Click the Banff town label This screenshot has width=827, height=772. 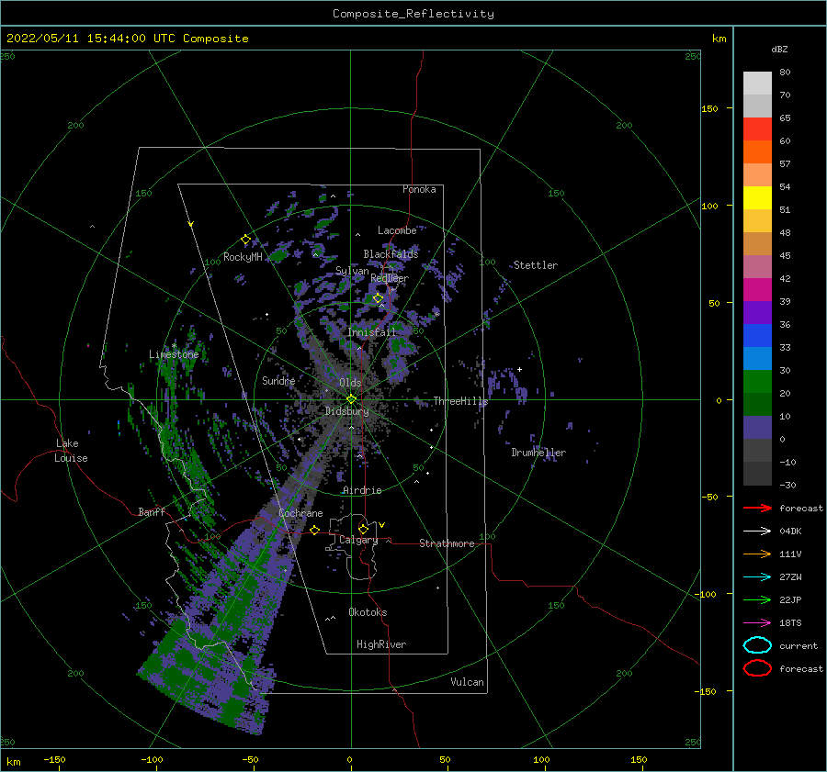152,511
